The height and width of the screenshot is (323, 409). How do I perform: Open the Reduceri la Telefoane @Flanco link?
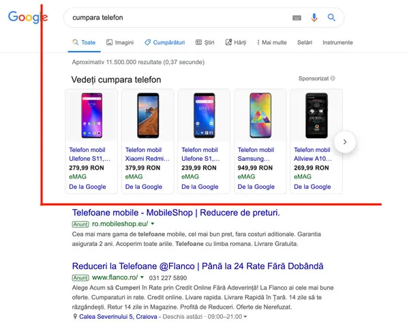(198, 266)
